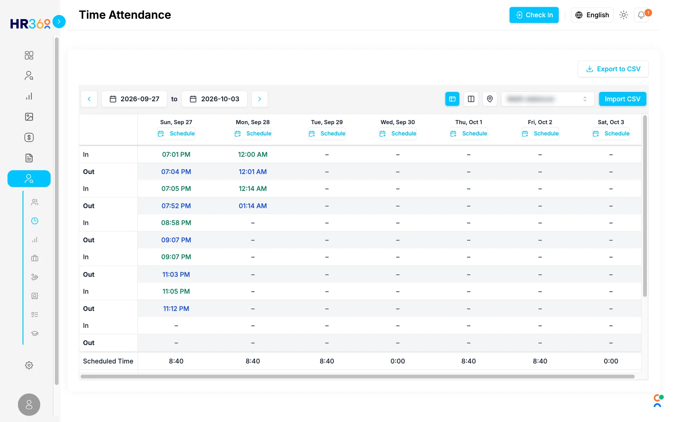Open the payroll dollar icon in sidebar
This screenshot has width=675, height=422.
29,137
